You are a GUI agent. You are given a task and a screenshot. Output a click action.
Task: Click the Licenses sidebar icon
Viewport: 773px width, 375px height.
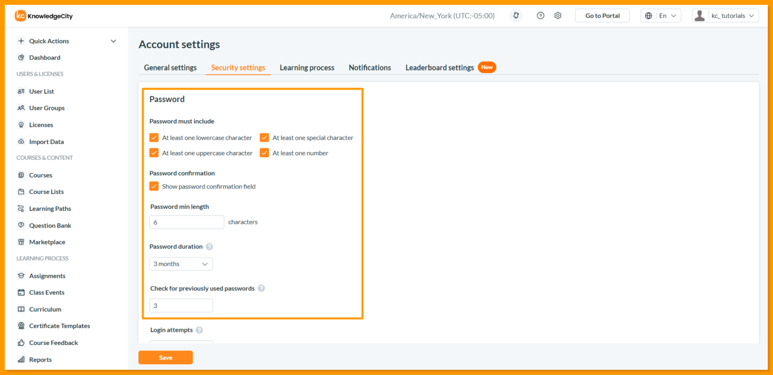[x=21, y=125]
